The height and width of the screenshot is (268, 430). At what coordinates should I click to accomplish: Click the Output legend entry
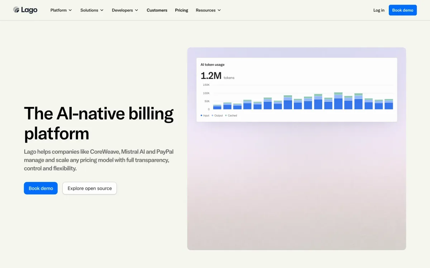point(217,116)
